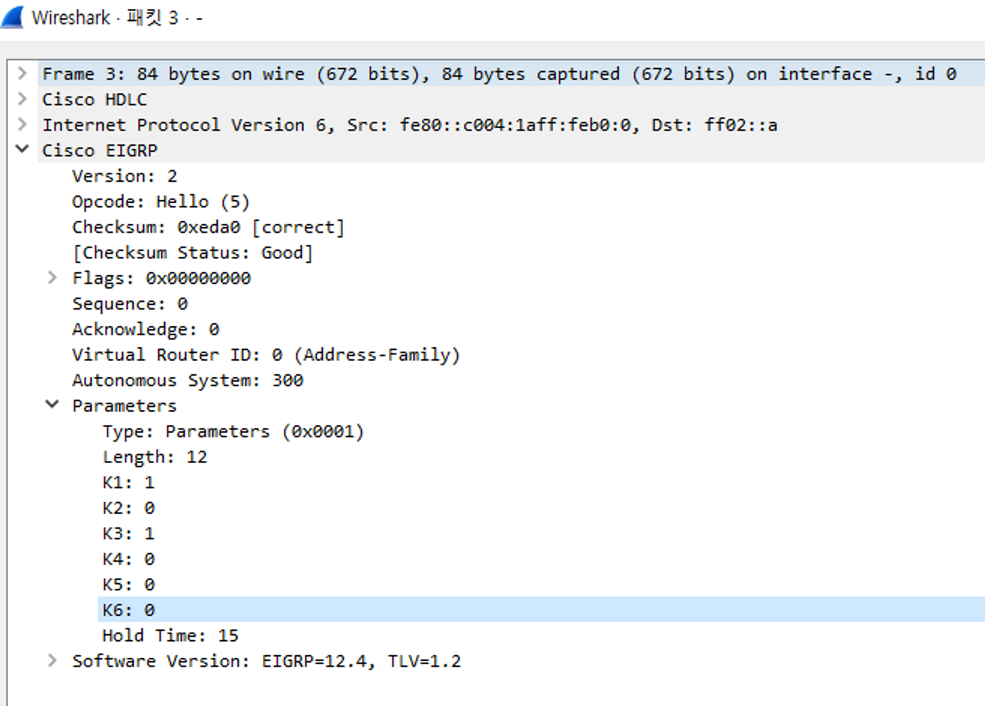Image resolution: width=985 pixels, height=706 pixels.
Task: Expand the Cisco HDLC section
Action: 22,99
